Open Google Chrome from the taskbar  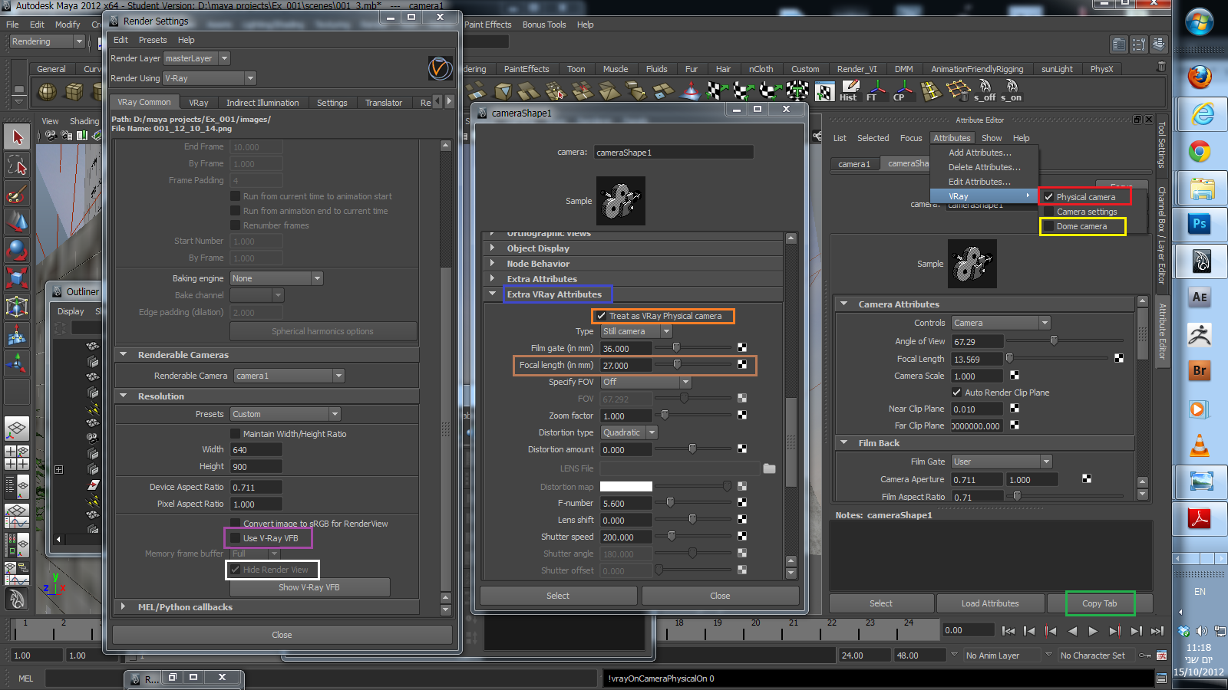(x=1200, y=152)
